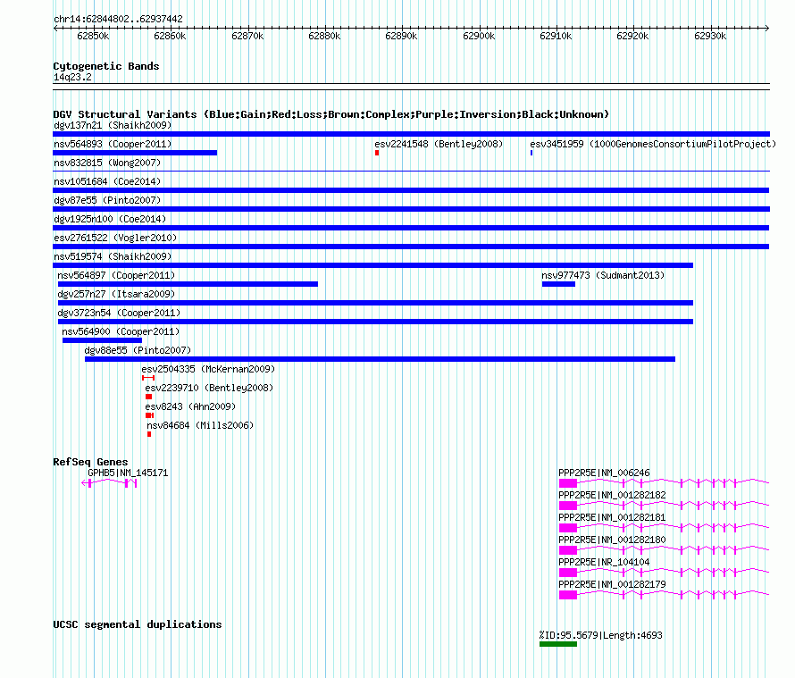Click the right arrow of the coordinate ruler

(766, 28)
